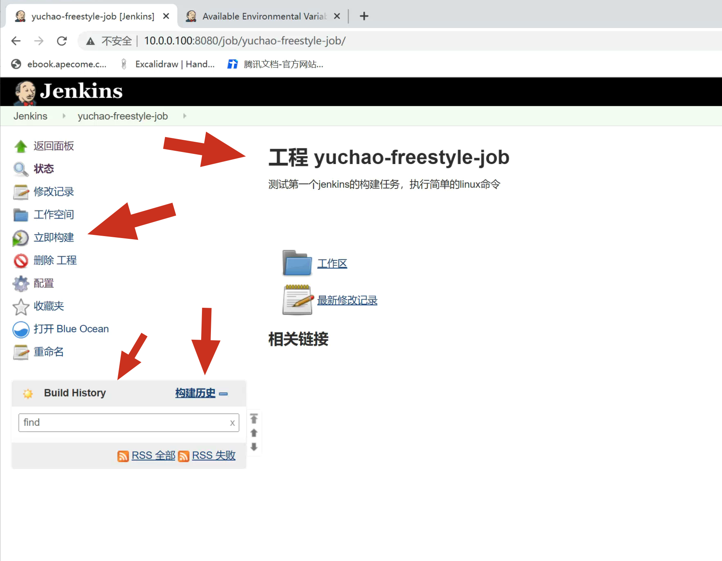Click the 返回面板 up-arrow icon
The image size is (722, 561).
coord(21,146)
